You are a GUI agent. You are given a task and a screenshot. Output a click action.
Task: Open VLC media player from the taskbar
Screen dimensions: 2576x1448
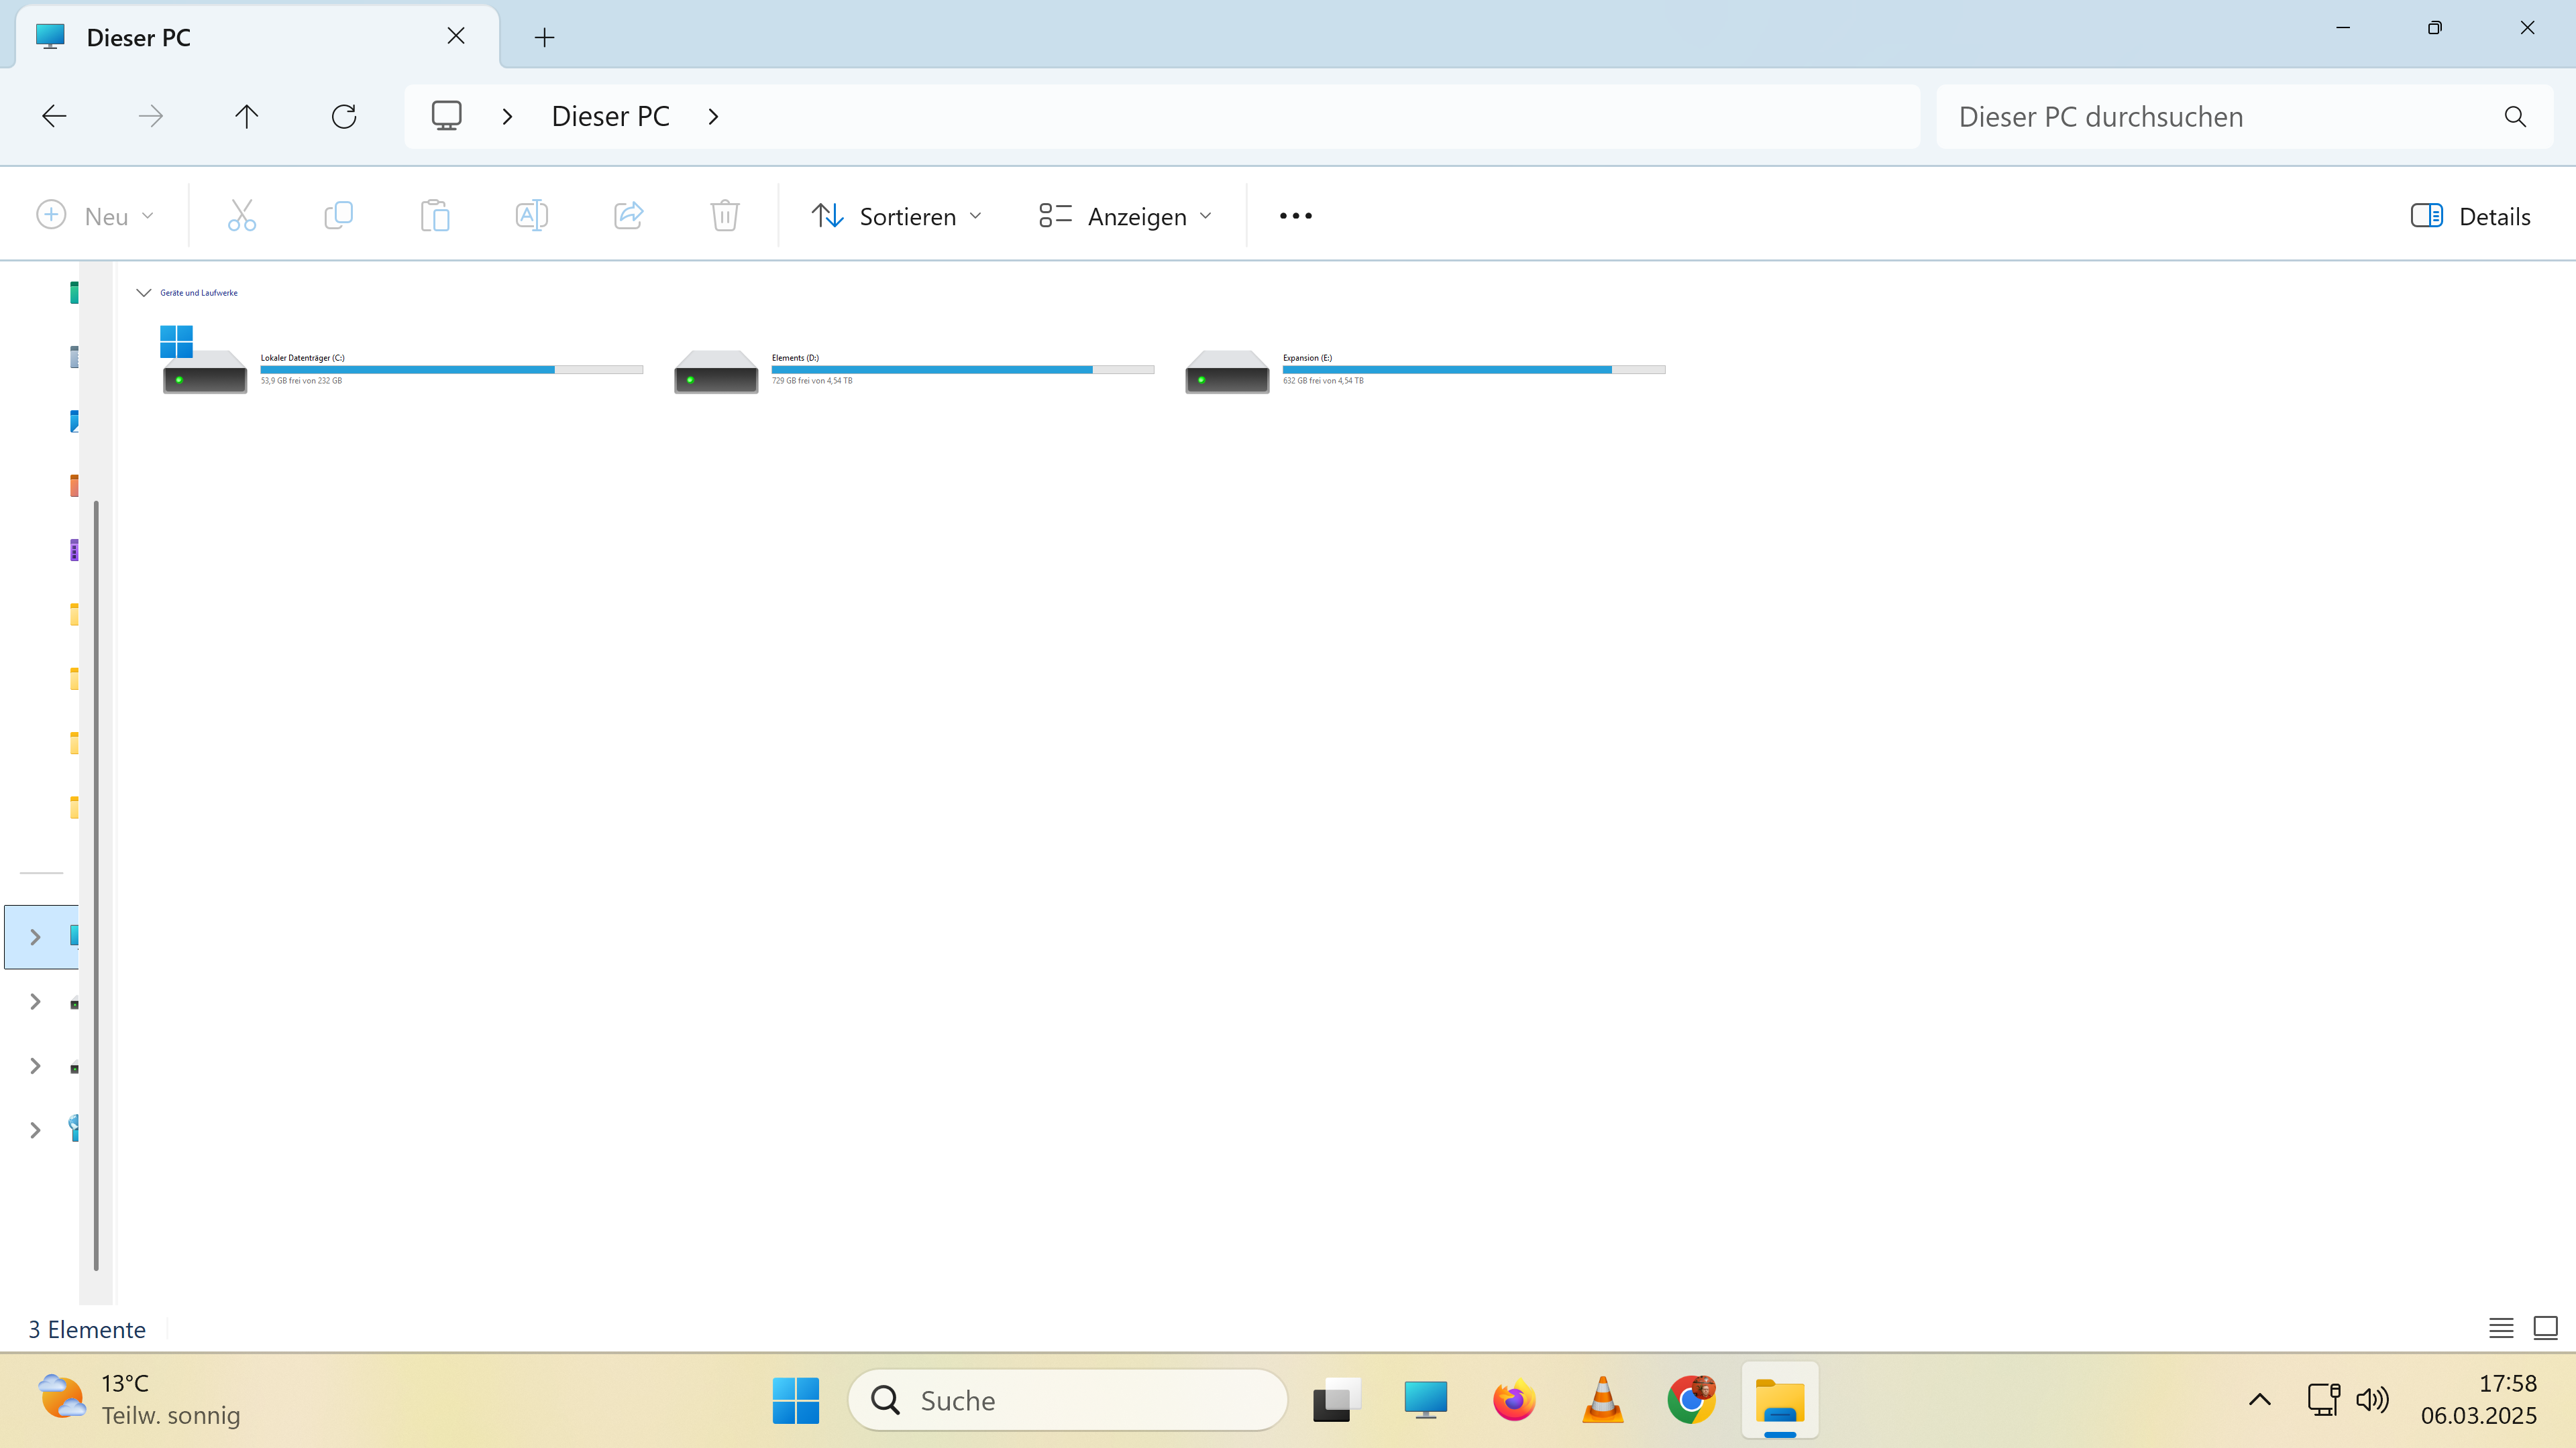[1602, 1400]
